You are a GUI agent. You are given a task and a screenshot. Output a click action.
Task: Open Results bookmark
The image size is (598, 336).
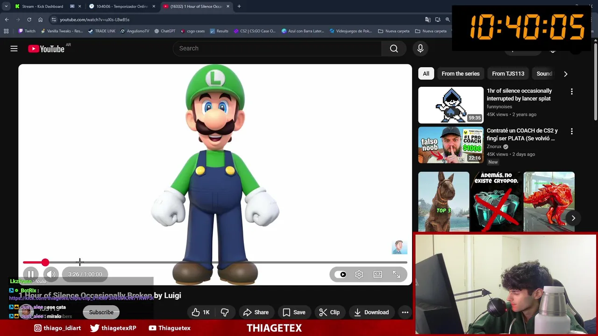coord(219,31)
